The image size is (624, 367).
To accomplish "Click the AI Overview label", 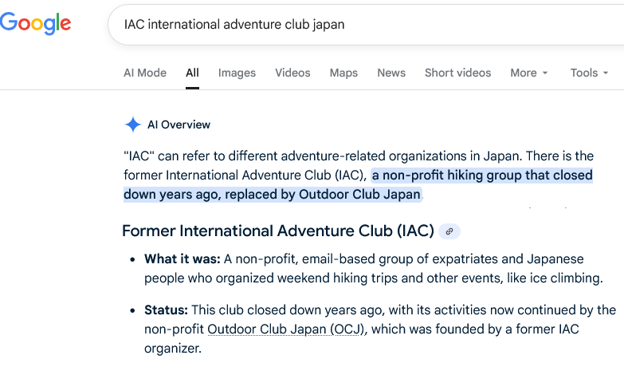I will point(179,124).
